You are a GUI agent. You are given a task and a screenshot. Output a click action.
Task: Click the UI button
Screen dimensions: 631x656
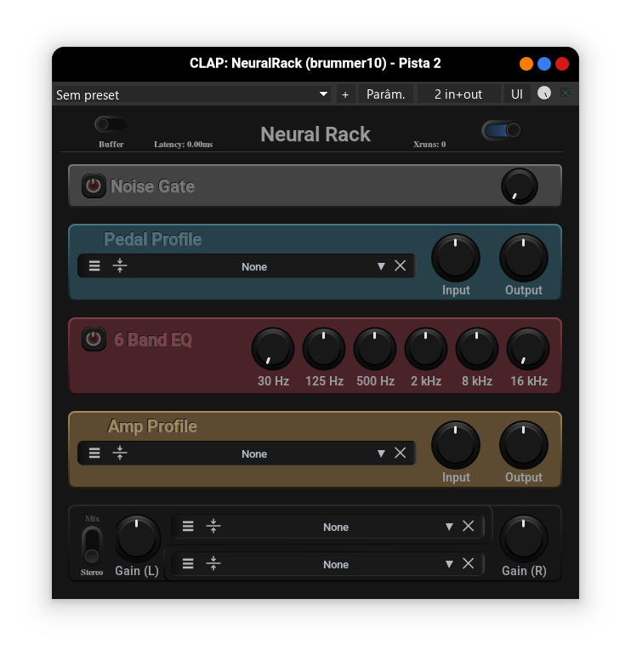click(517, 94)
